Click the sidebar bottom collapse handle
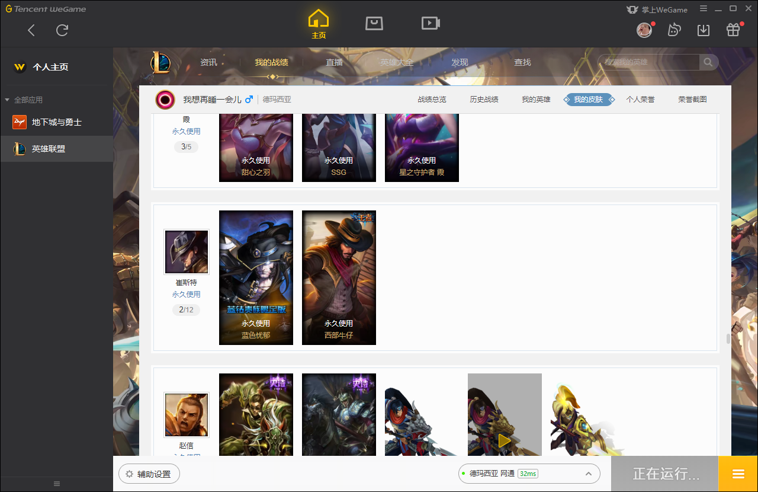Image resolution: width=758 pixels, height=492 pixels. (57, 484)
